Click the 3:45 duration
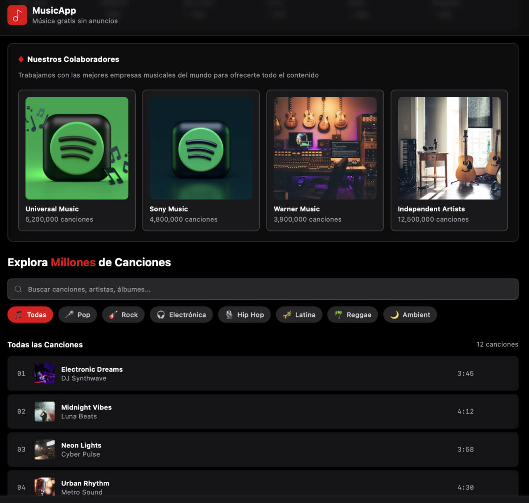529x503 pixels. [x=466, y=373]
